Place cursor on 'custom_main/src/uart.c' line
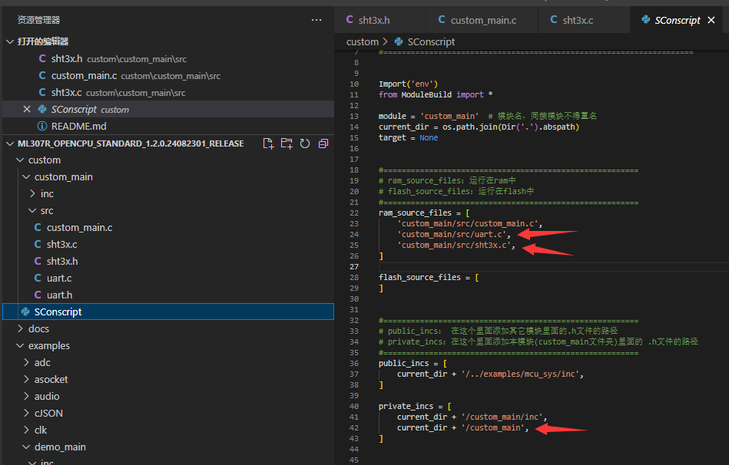This screenshot has height=465, width=729. [453, 234]
